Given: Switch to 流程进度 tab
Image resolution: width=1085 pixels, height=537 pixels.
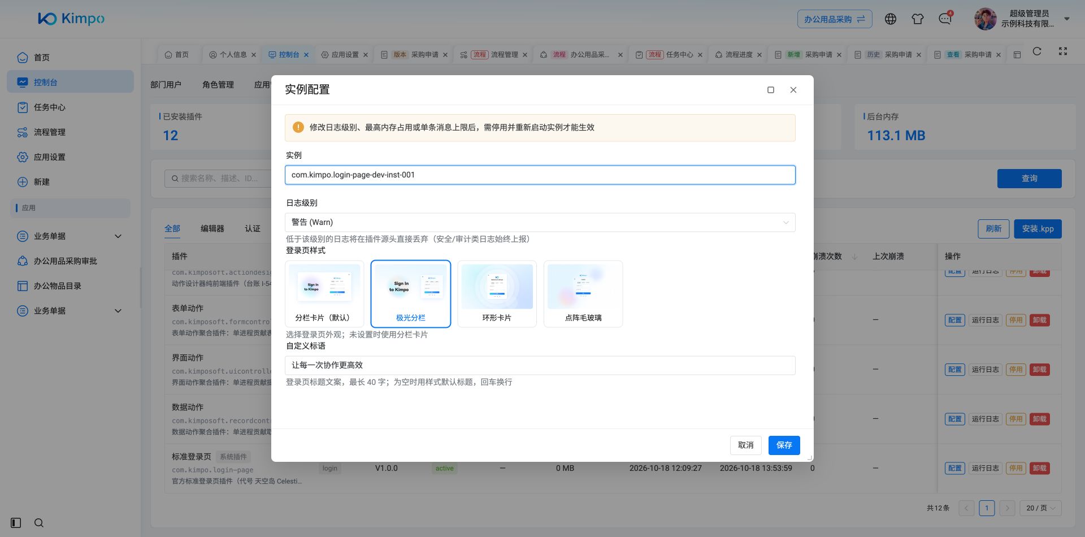Looking at the screenshot, I should (x=739, y=55).
